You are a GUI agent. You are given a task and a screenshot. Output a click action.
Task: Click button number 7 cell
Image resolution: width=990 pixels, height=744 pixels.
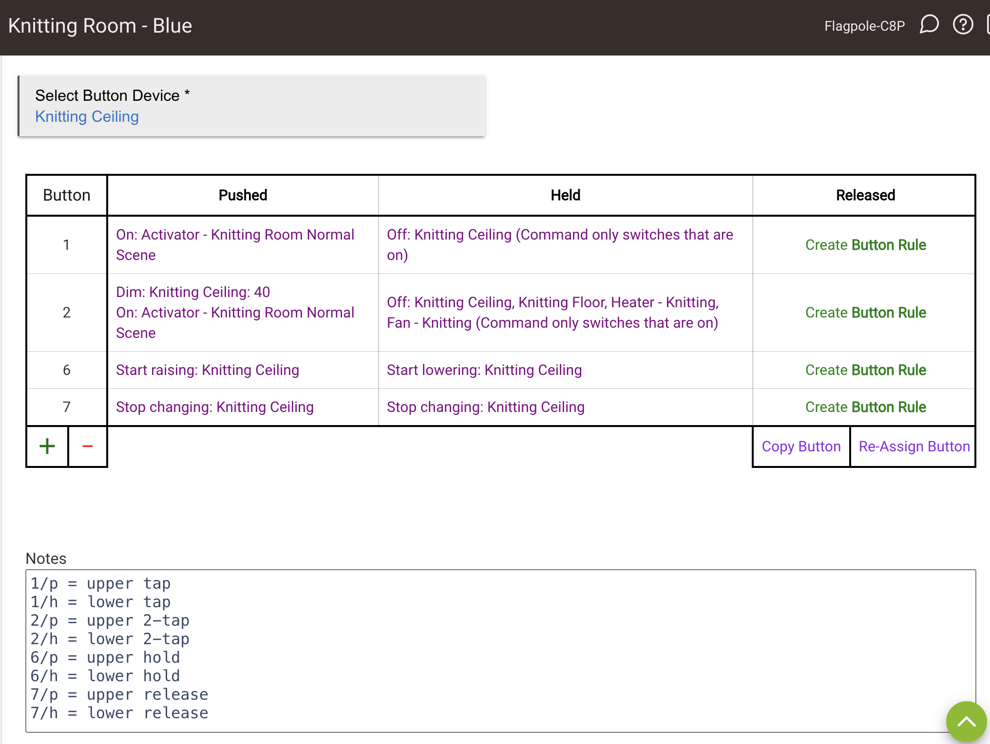[x=67, y=407]
